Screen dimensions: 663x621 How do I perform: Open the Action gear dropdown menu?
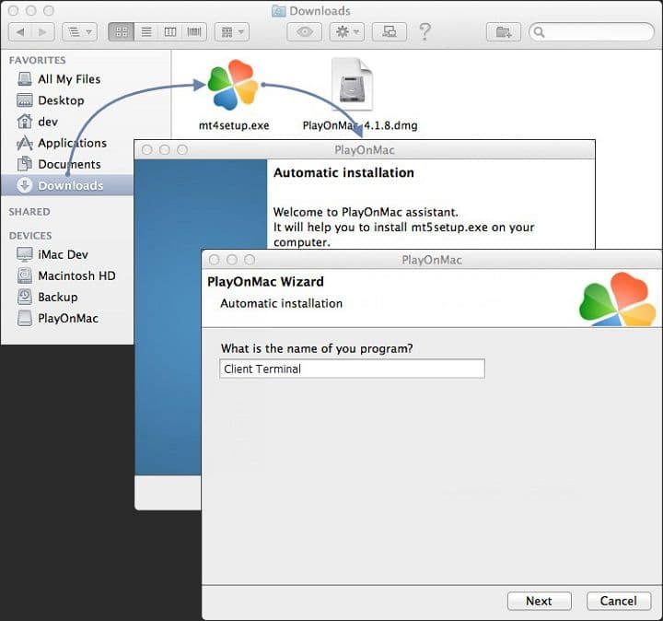[346, 32]
